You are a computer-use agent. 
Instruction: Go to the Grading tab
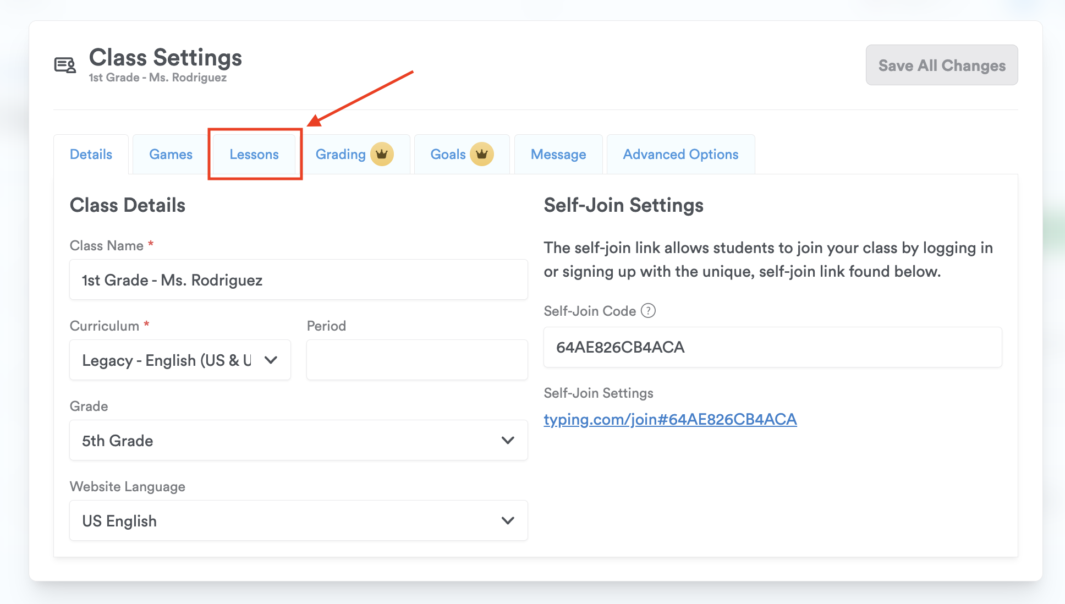point(341,154)
